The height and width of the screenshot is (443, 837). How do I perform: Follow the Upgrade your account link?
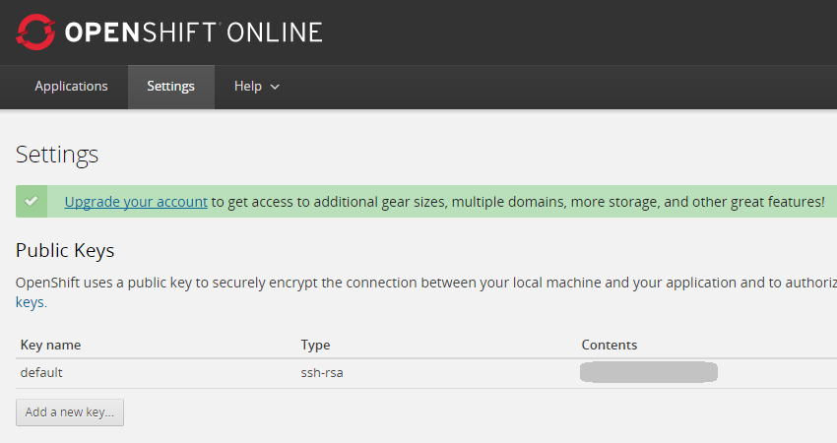pyautogui.click(x=136, y=202)
